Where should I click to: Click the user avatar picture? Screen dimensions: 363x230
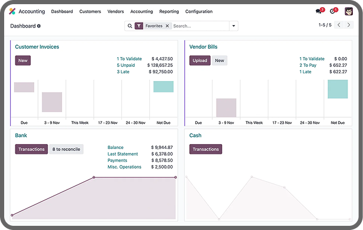click(x=349, y=11)
